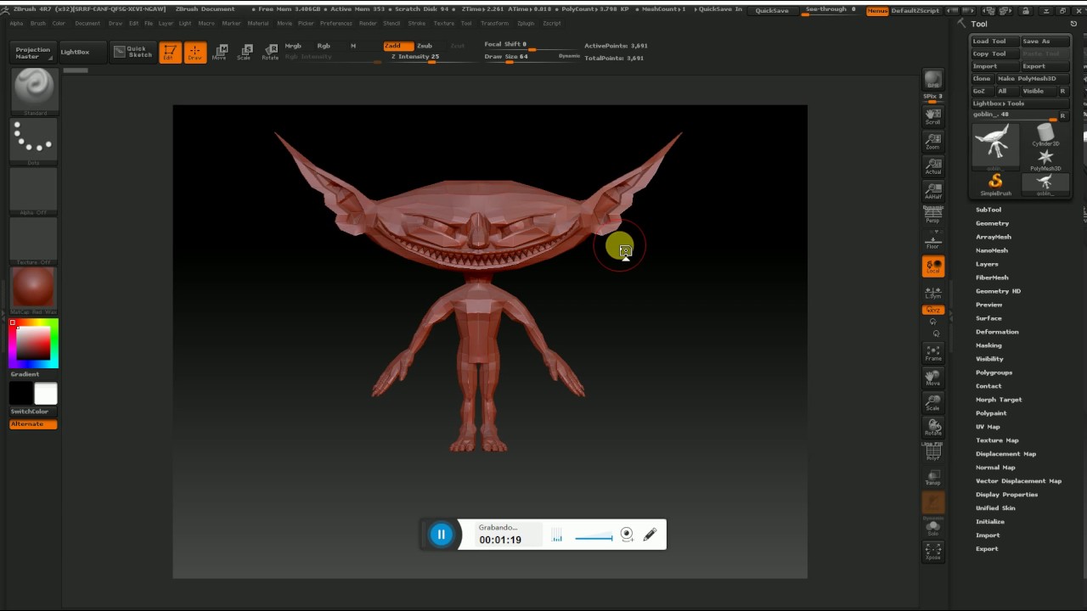Screen dimensions: 1087x611
Task: Pick a color in the color picker
Action: pos(34,343)
